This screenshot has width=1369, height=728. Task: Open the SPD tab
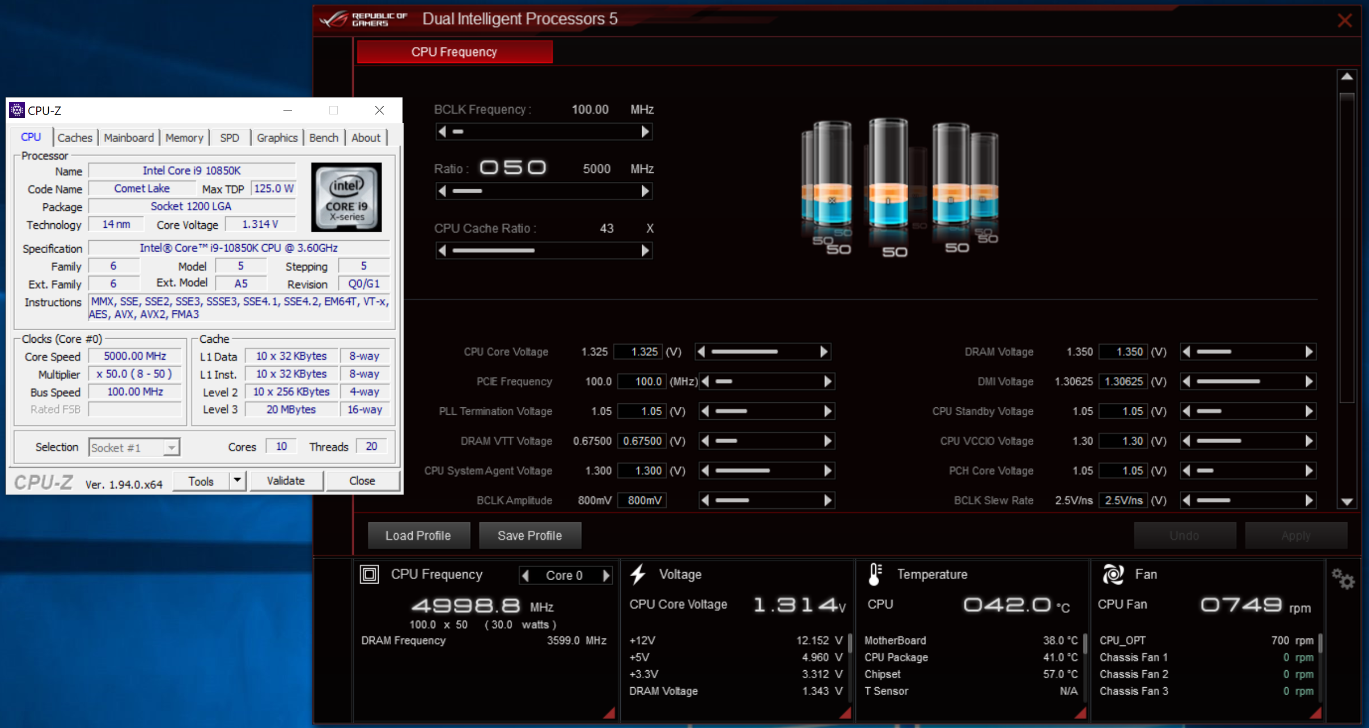(230, 138)
